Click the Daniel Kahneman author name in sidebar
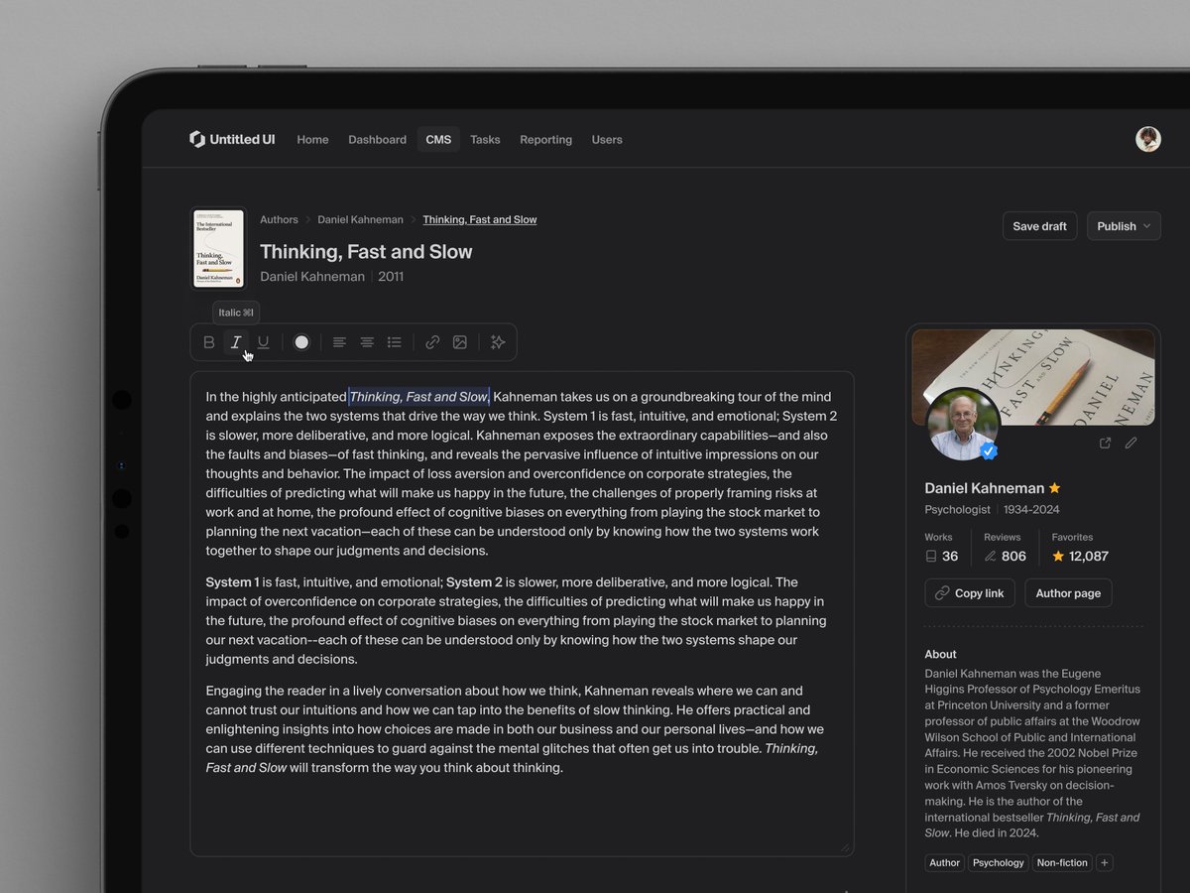This screenshot has height=893, width=1190. click(x=984, y=488)
